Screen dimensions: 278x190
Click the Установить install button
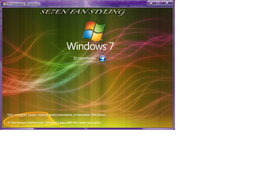87,58
